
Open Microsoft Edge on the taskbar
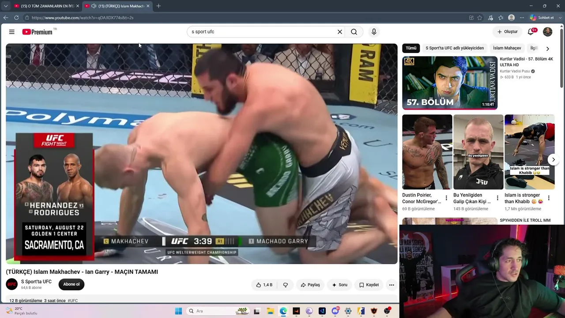pyautogui.click(x=283, y=311)
